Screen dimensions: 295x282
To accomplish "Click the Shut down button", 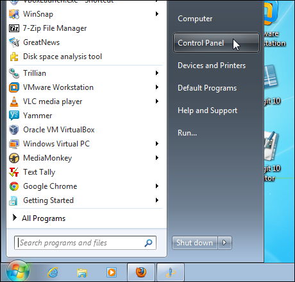I will click(x=195, y=243).
